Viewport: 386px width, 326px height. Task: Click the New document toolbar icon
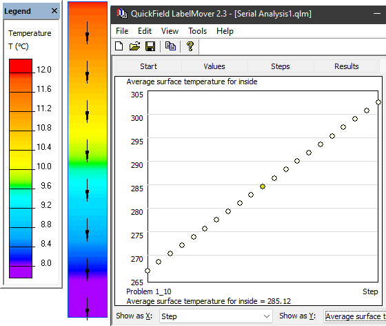[119, 46]
